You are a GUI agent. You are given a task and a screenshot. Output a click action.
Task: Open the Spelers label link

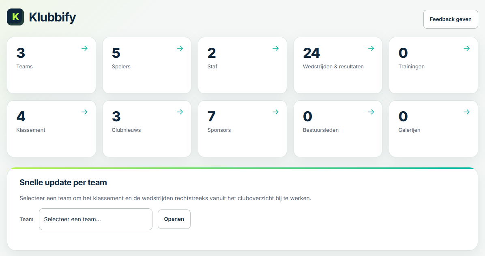point(121,67)
